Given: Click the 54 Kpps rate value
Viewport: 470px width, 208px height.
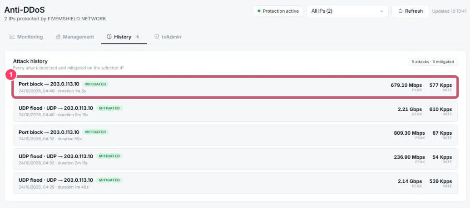Looking at the screenshot, I should 442,157.
